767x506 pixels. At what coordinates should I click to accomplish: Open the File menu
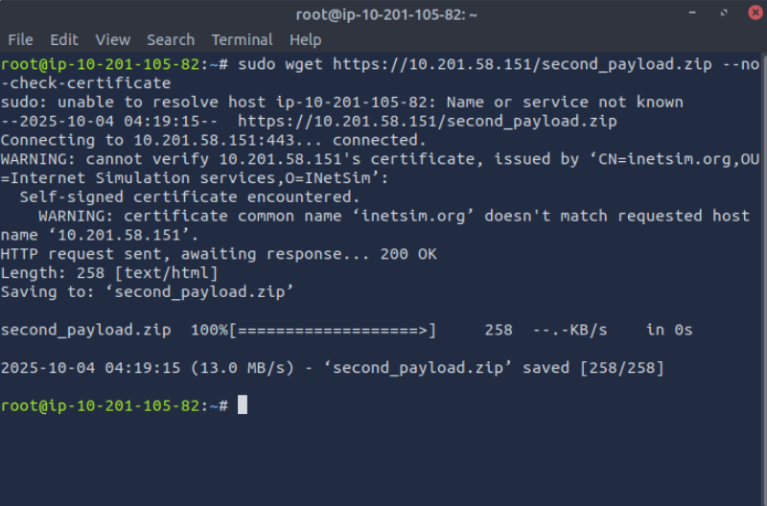[x=20, y=39]
